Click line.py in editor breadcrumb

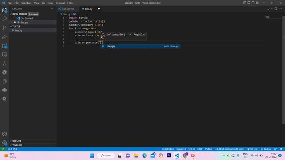[x=67, y=14]
